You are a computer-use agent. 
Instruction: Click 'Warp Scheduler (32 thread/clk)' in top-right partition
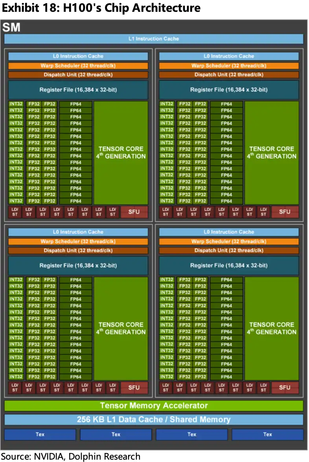pos(229,66)
